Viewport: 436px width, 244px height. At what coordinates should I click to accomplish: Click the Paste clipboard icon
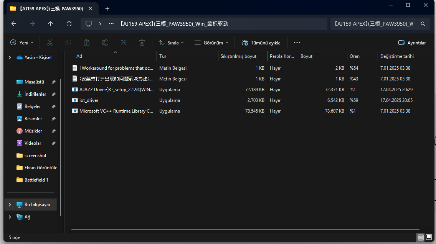87,43
